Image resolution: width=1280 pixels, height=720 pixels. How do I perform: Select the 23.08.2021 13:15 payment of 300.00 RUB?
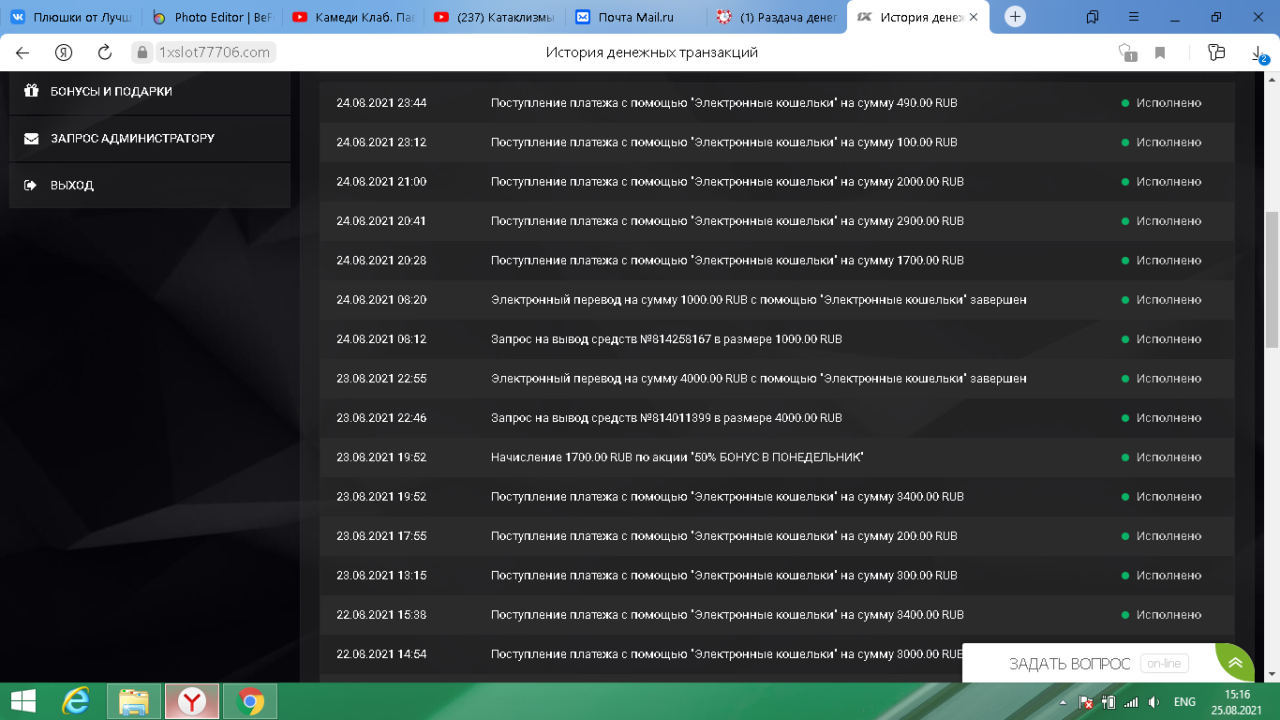(777, 576)
